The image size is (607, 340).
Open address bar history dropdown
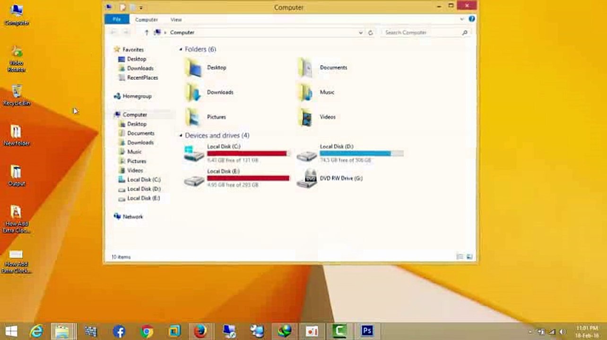pyautogui.click(x=361, y=33)
